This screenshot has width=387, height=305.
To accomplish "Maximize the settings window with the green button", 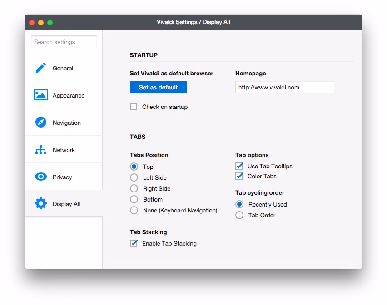I will tap(50, 23).
